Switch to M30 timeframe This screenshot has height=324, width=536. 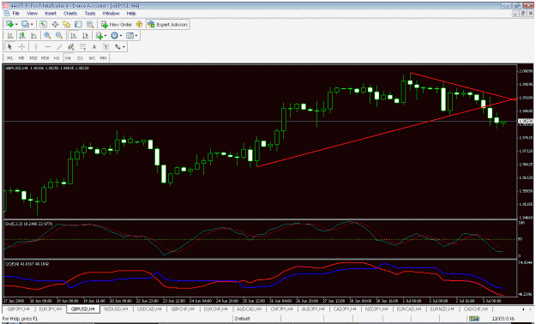[x=45, y=58]
